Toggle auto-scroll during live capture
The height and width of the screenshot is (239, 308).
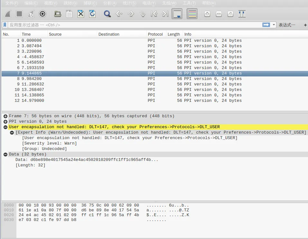pyautogui.click(x=177, y=14)
